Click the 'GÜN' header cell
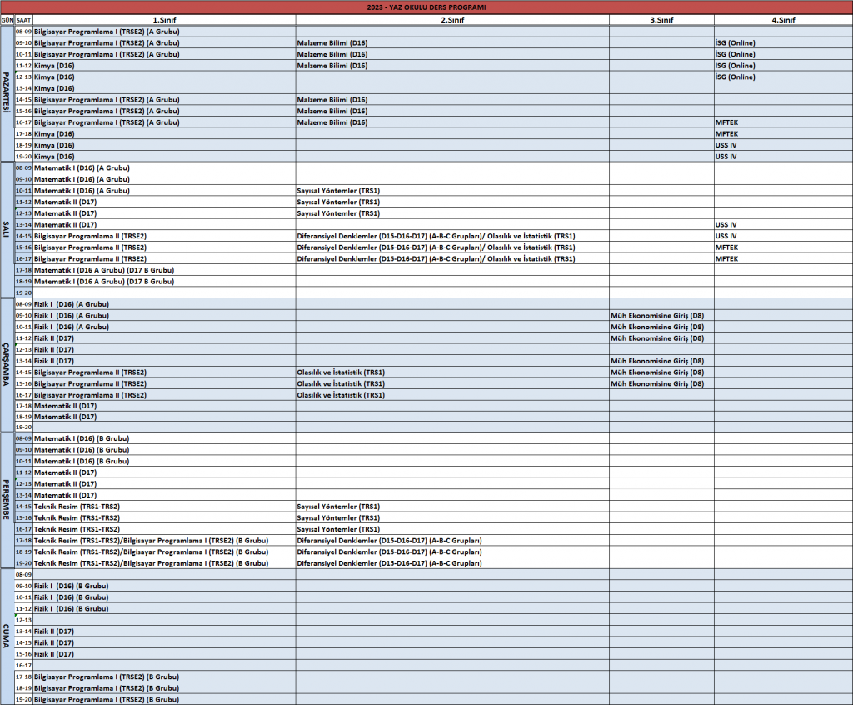 (x=7, y=19)
